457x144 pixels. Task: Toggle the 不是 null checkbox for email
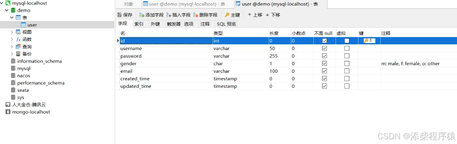[x=324, y=71]
